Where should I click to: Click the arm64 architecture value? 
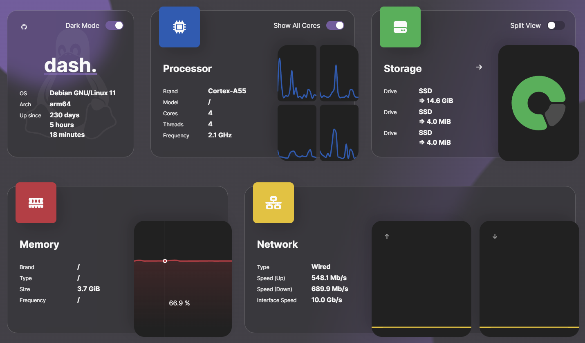(60, 104)
